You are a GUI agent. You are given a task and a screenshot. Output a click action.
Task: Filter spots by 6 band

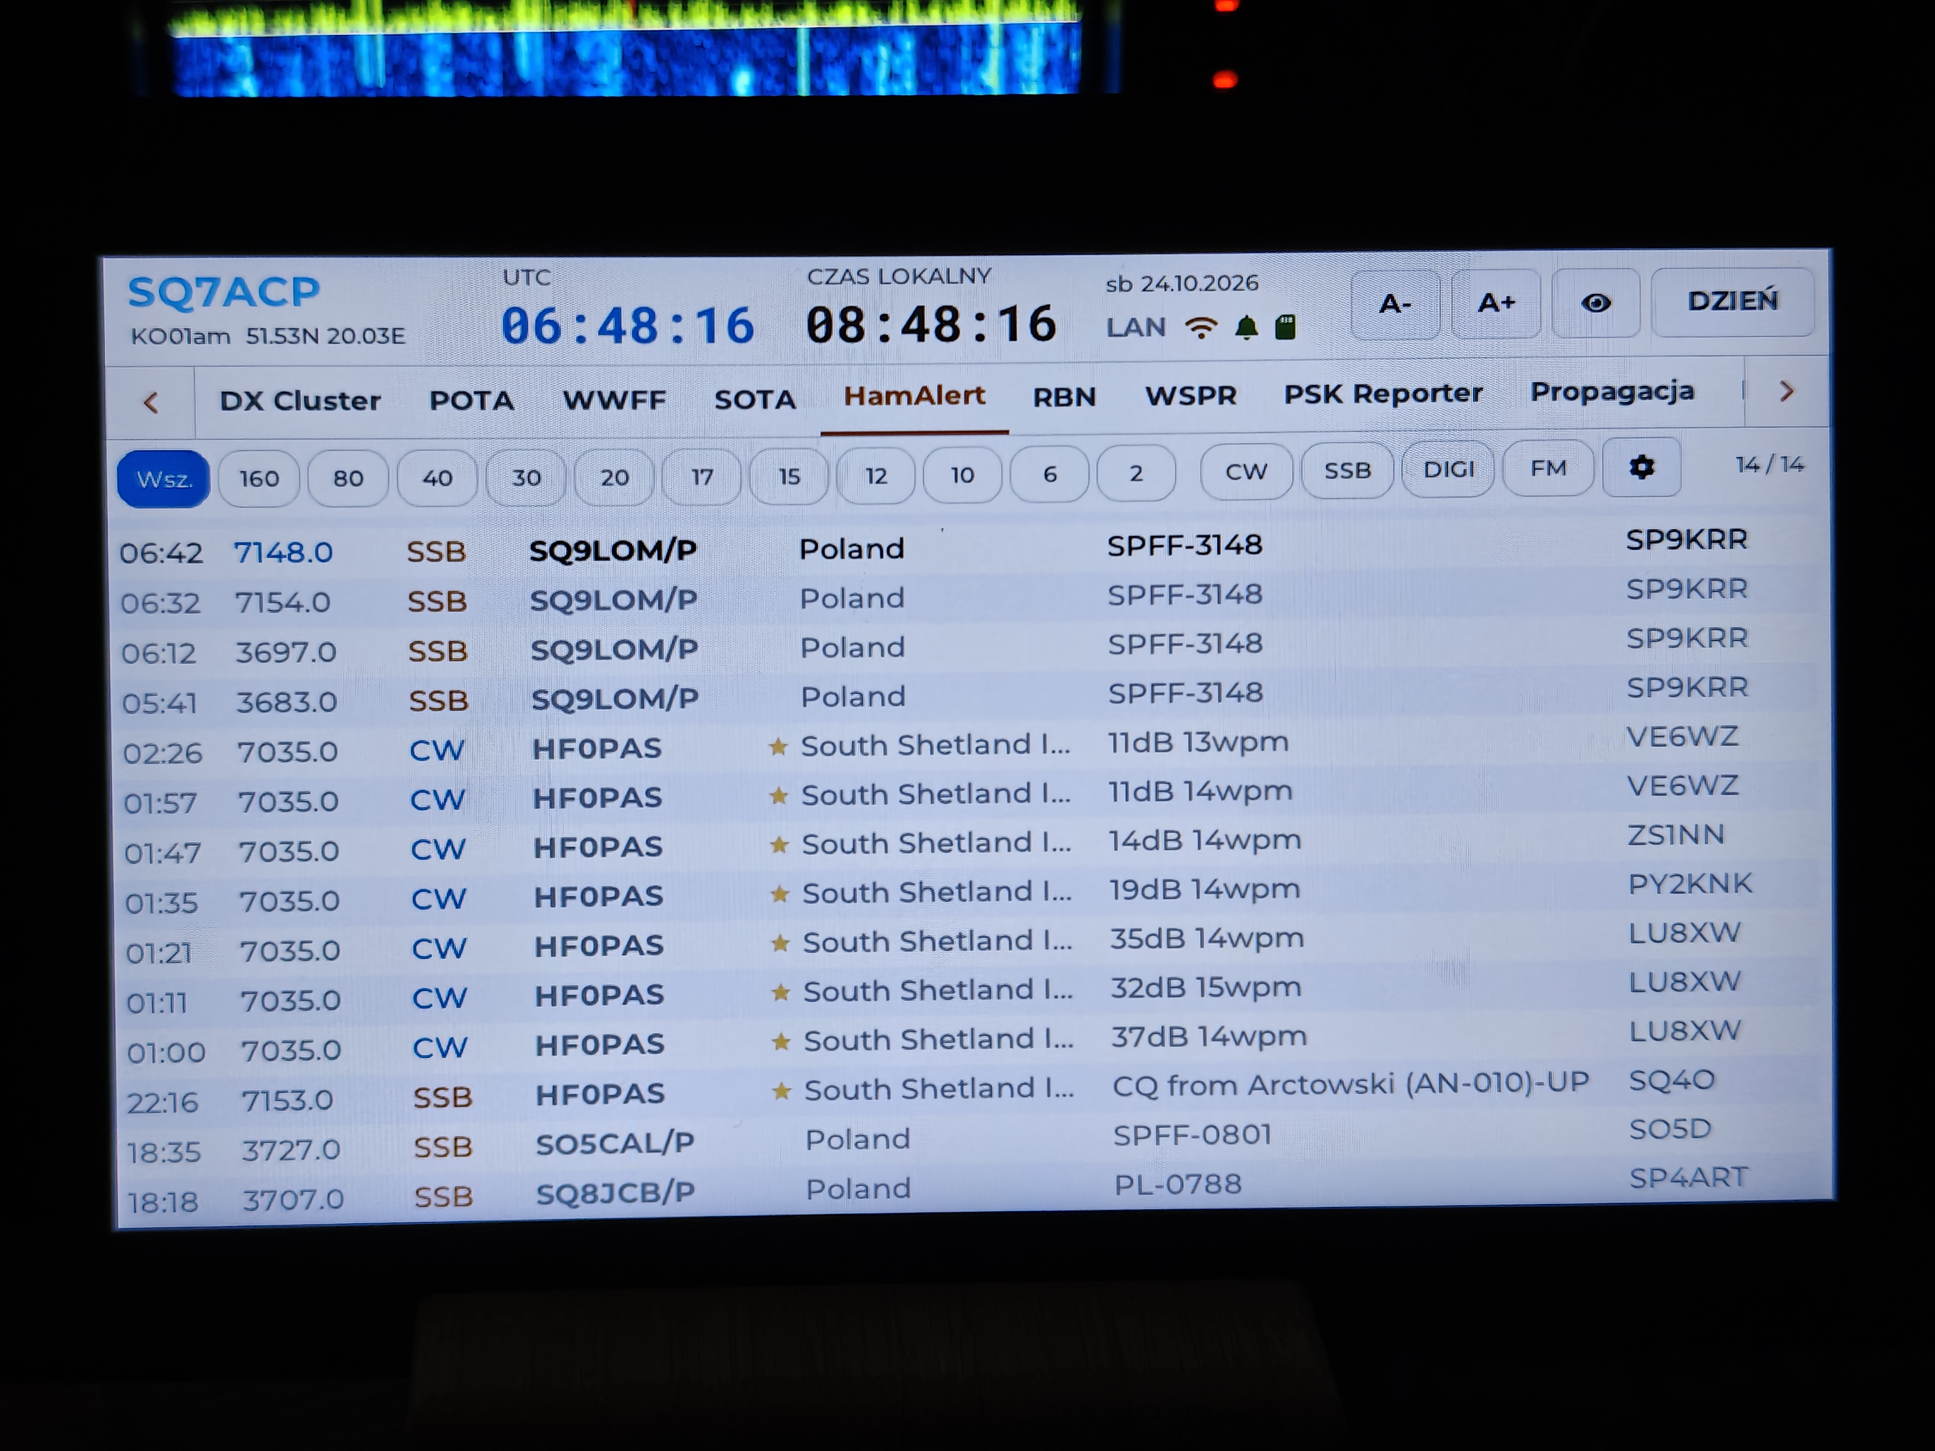click(1050, 474)
